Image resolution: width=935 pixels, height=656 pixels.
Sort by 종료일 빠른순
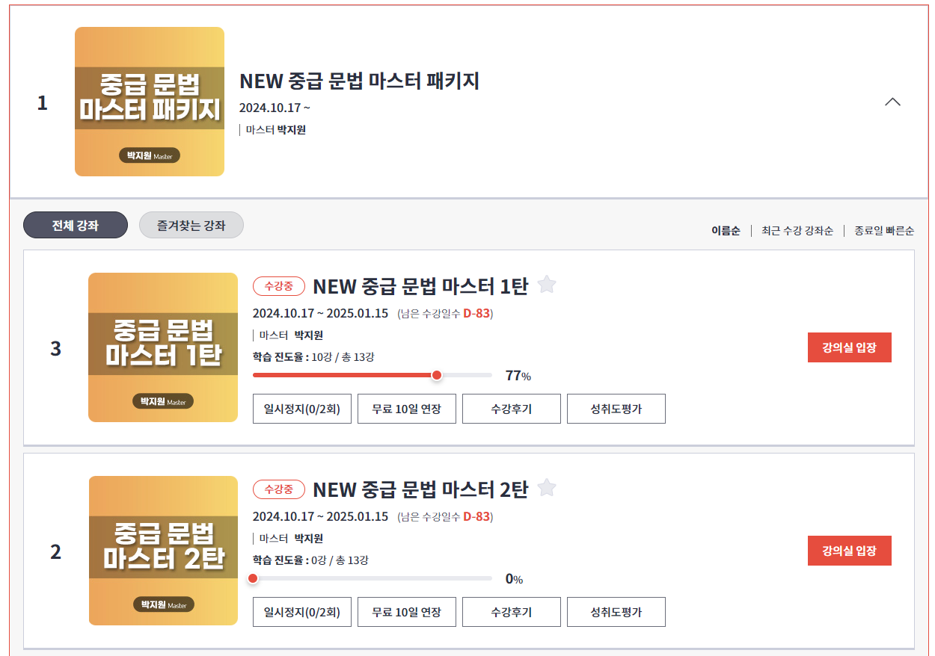coord(884,231)
